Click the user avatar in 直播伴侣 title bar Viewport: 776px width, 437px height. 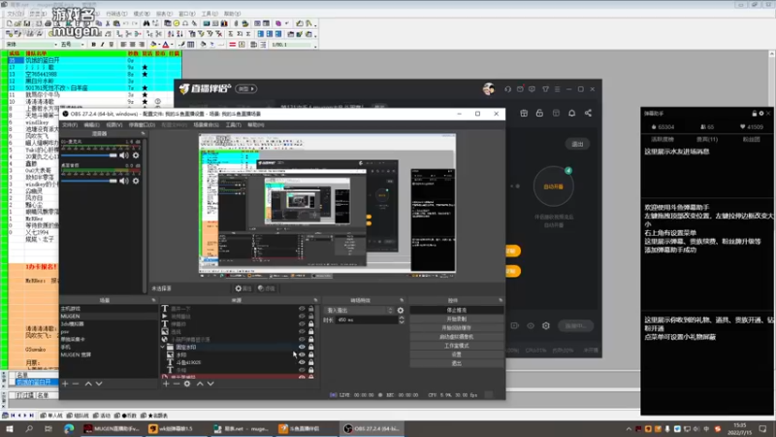(489, 88)
